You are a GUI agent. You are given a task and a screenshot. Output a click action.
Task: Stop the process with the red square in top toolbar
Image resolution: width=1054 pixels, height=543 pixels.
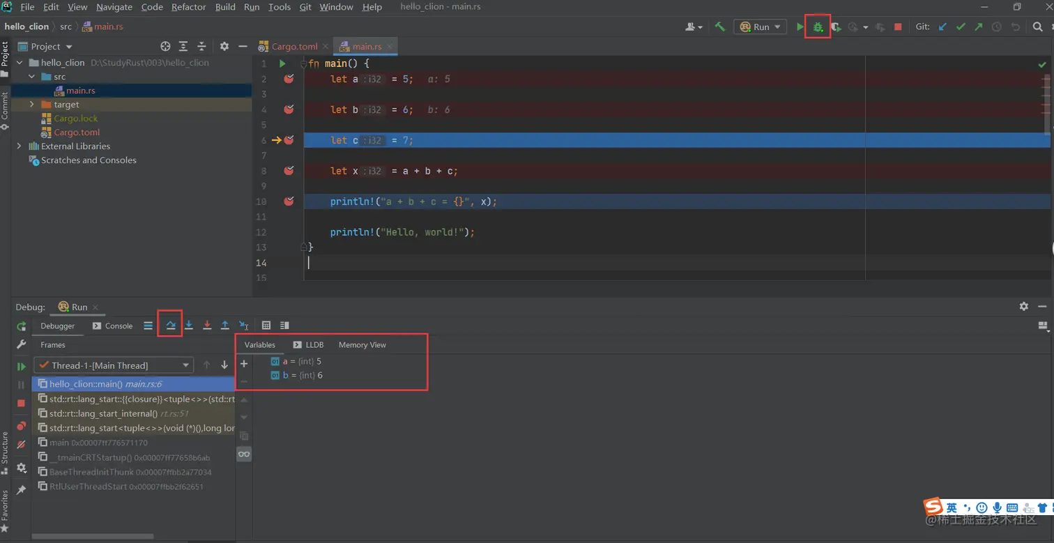pyautogui.click(x=898, y=27)
